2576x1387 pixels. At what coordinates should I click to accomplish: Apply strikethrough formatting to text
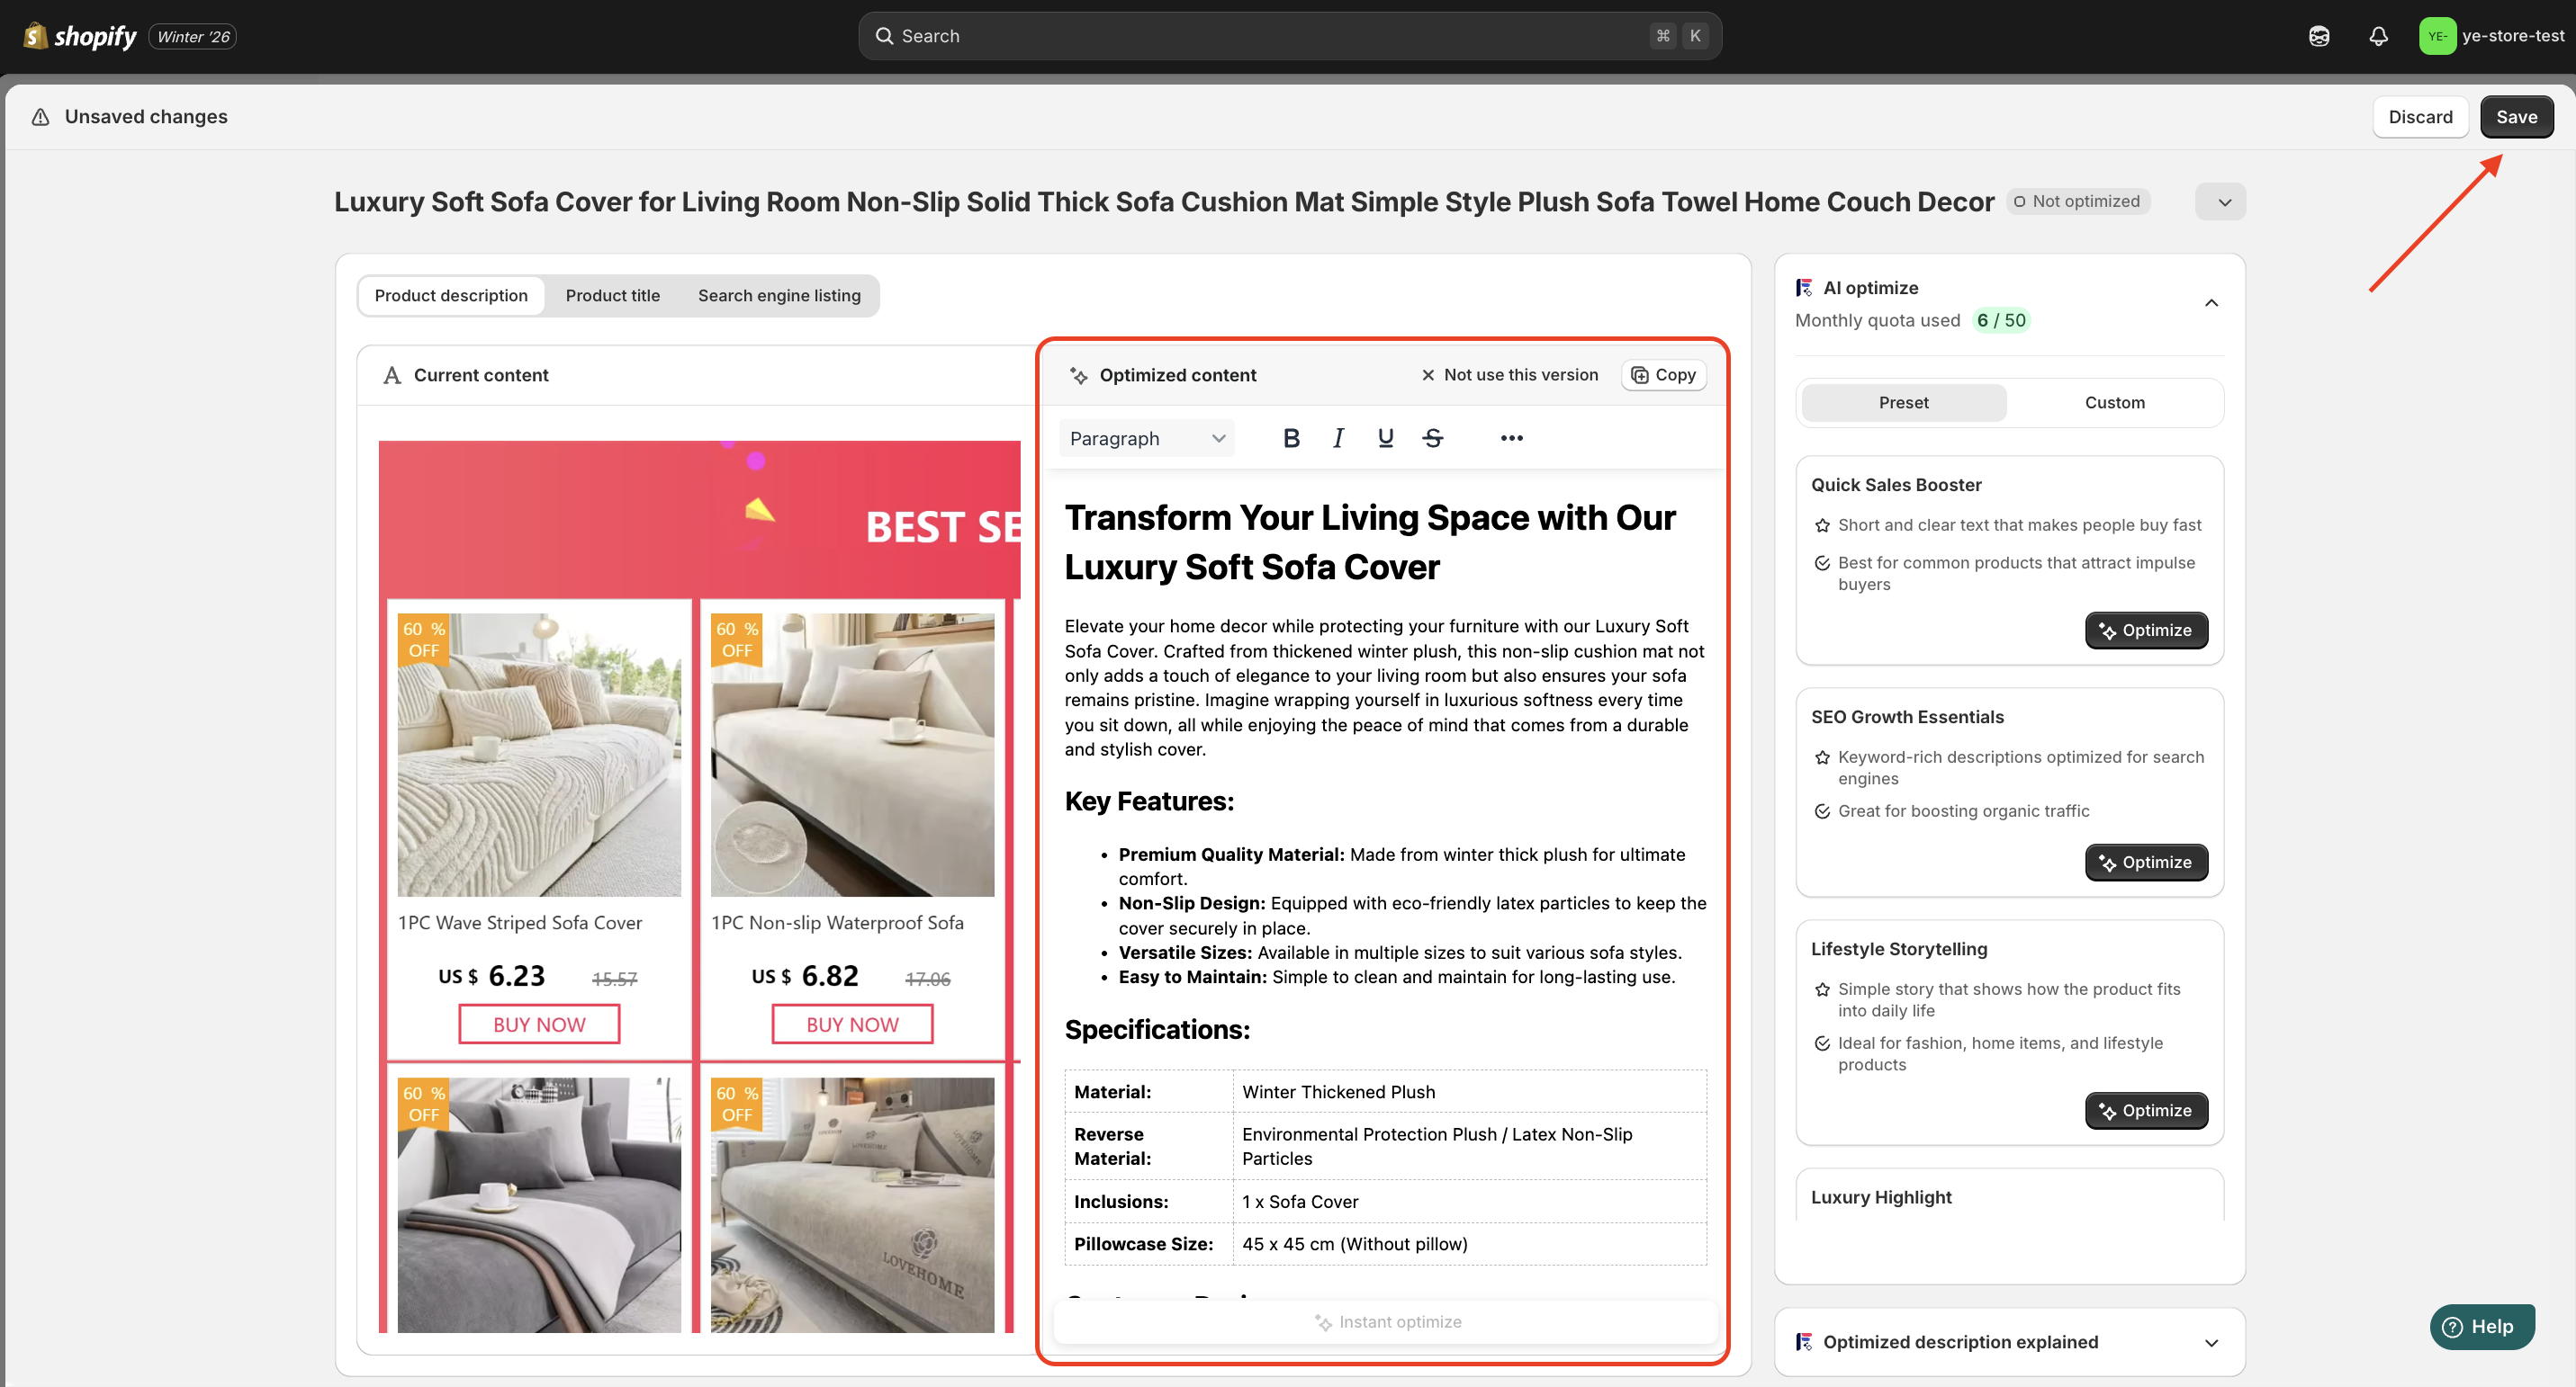(1432, 438)
